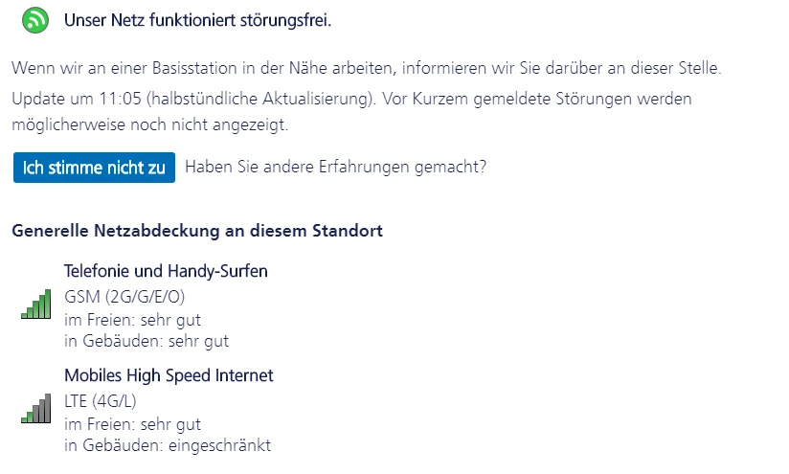The width and height of the screenshot is (789, 474).
Task: Click the green network status icon
Action: coord(35,19)
